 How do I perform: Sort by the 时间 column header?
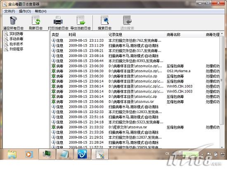(72, 35)
